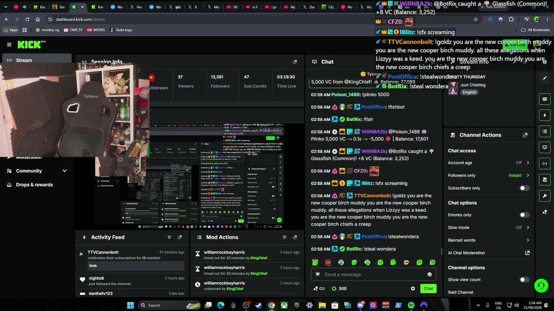
Task: Open the Kick hamburger menu
Action: click(9, 44)
